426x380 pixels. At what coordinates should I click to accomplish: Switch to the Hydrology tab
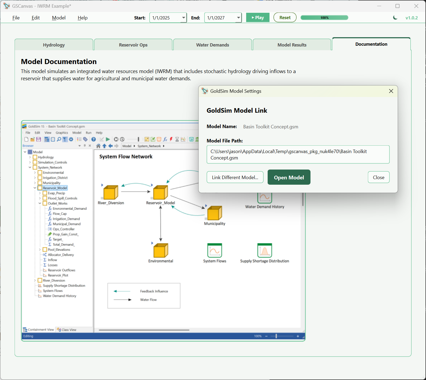pyautogui.click(x=54, y=45)
